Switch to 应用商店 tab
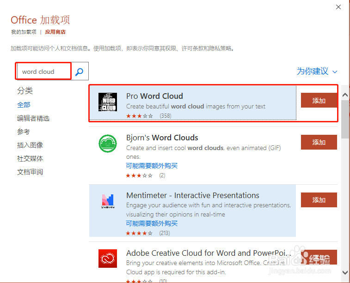Image resolution: width=350 pixels, height=283 pixels. tap(55, 32)
